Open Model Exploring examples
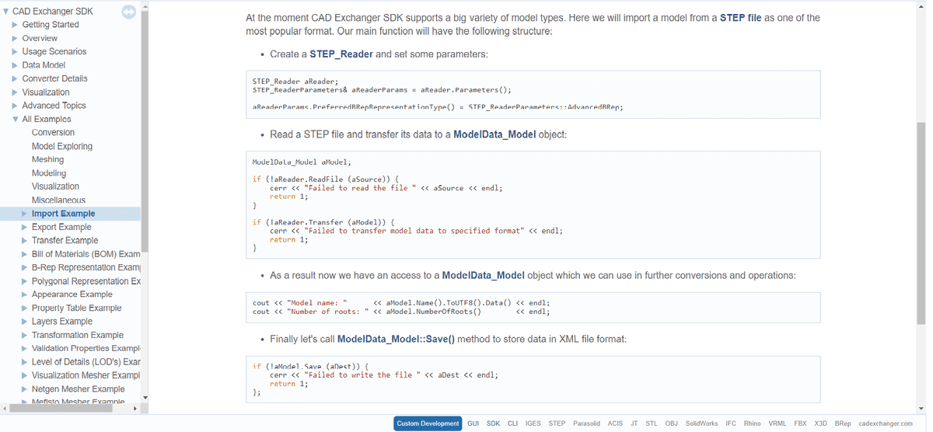 click(x=62, y=146)
